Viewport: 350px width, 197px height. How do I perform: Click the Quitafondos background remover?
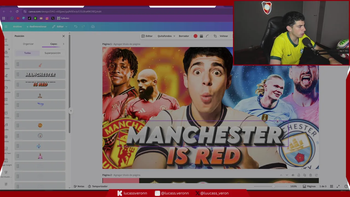tap(166, 36)
